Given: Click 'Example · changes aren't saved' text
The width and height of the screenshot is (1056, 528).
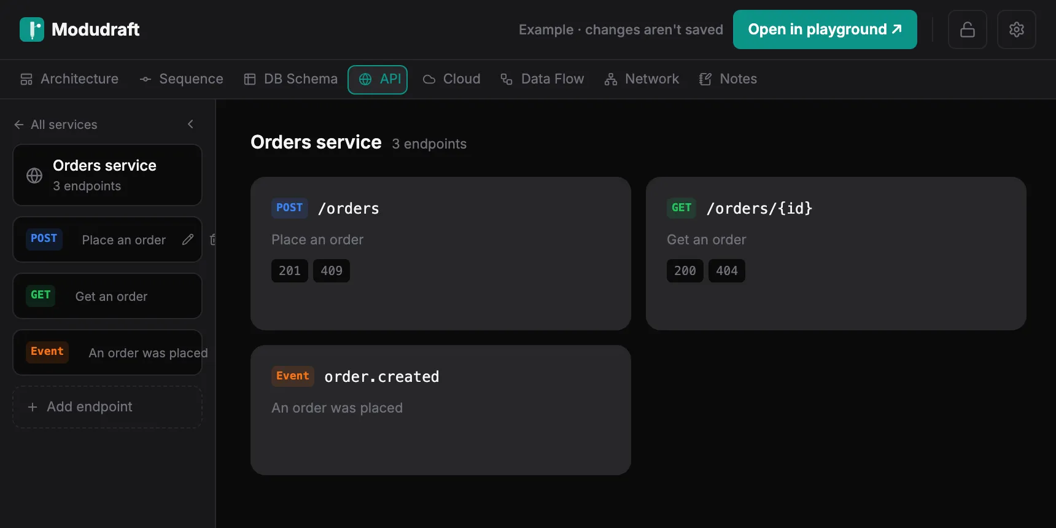Looking at the screenshot, I should coord(621,30).
